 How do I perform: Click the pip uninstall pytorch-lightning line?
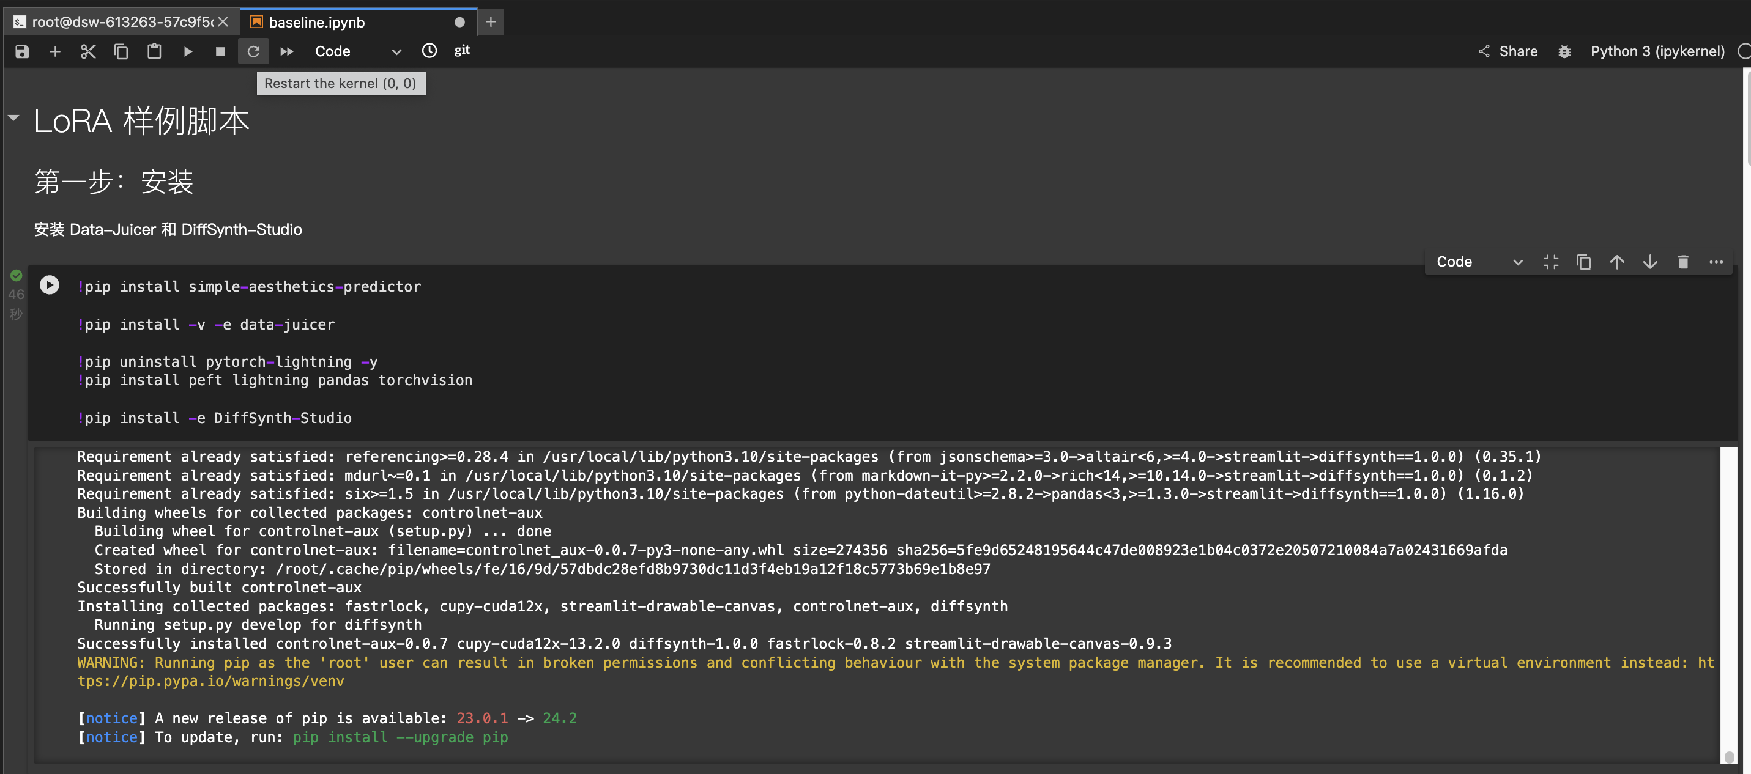[227, 362]
